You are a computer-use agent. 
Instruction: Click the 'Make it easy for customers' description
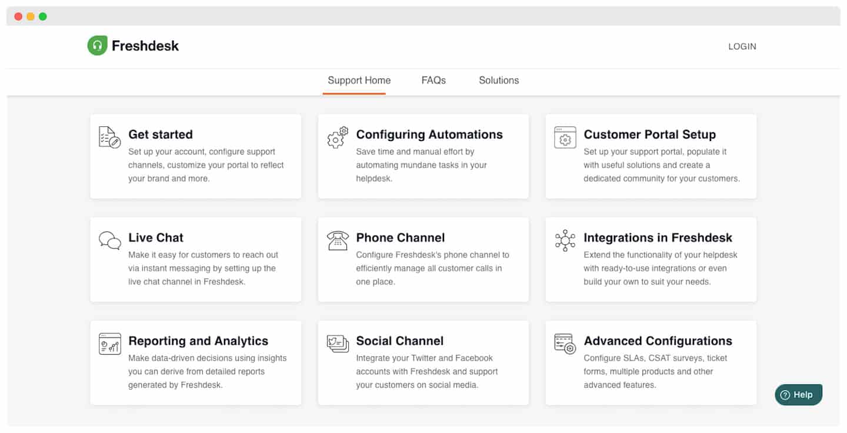(x=204, y=268)
